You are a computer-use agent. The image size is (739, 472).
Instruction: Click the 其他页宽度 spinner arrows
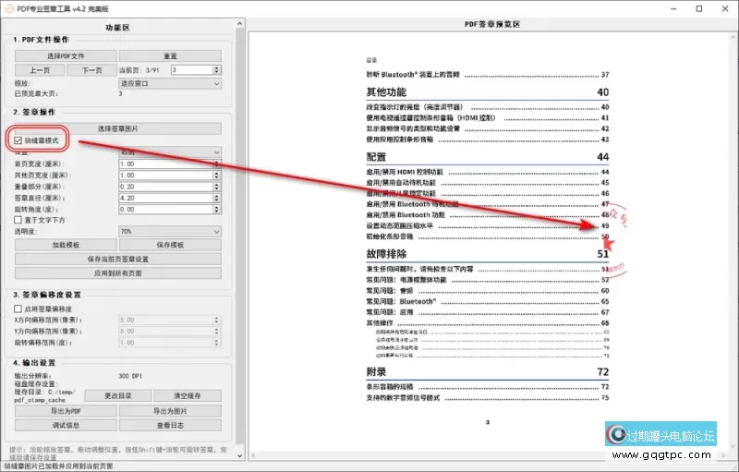pyautogui.click(x=217, y=175)
